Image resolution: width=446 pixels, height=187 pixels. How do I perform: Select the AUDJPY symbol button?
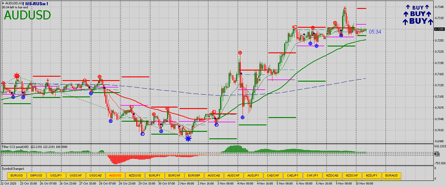pyautogui.click(x=253, y=176)
